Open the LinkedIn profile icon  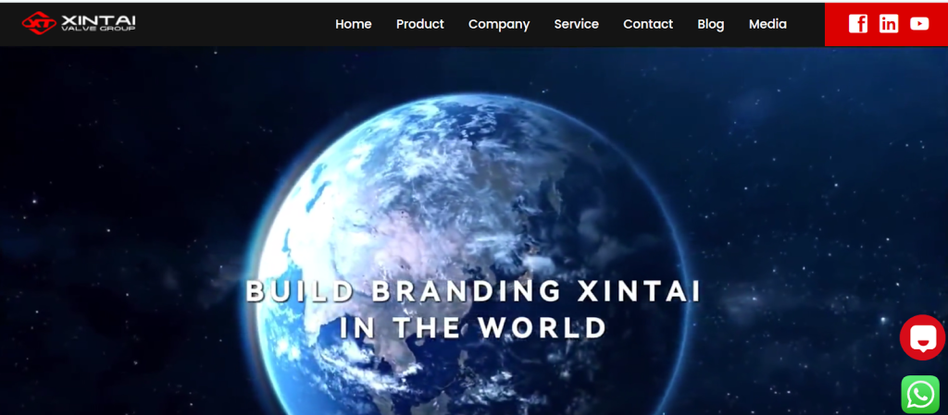[888, 23]
